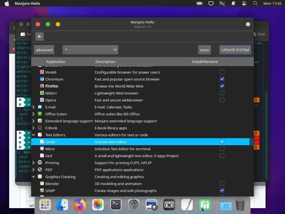
Task: Open Manjaro Hello menu in top bar
Action: tap(28, 3)
